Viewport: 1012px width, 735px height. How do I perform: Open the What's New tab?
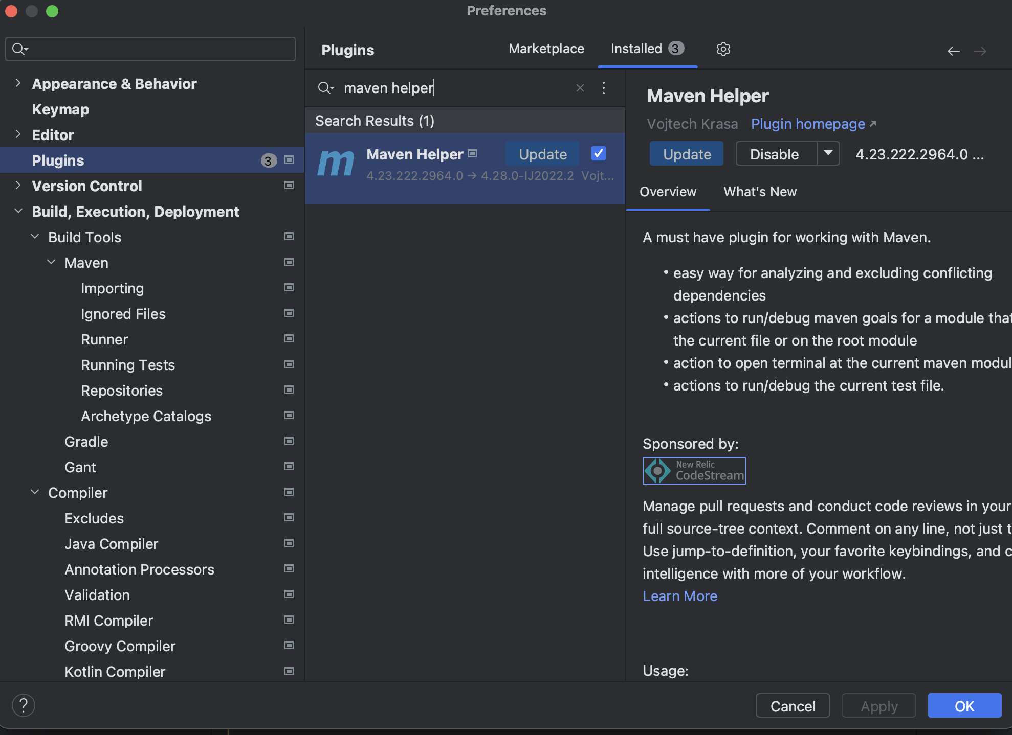click(760, 192)
